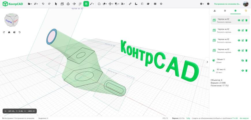This screenshot has width=251, height=120.
Task: Open the boolean operations dropdown
Action: (105, 4)
